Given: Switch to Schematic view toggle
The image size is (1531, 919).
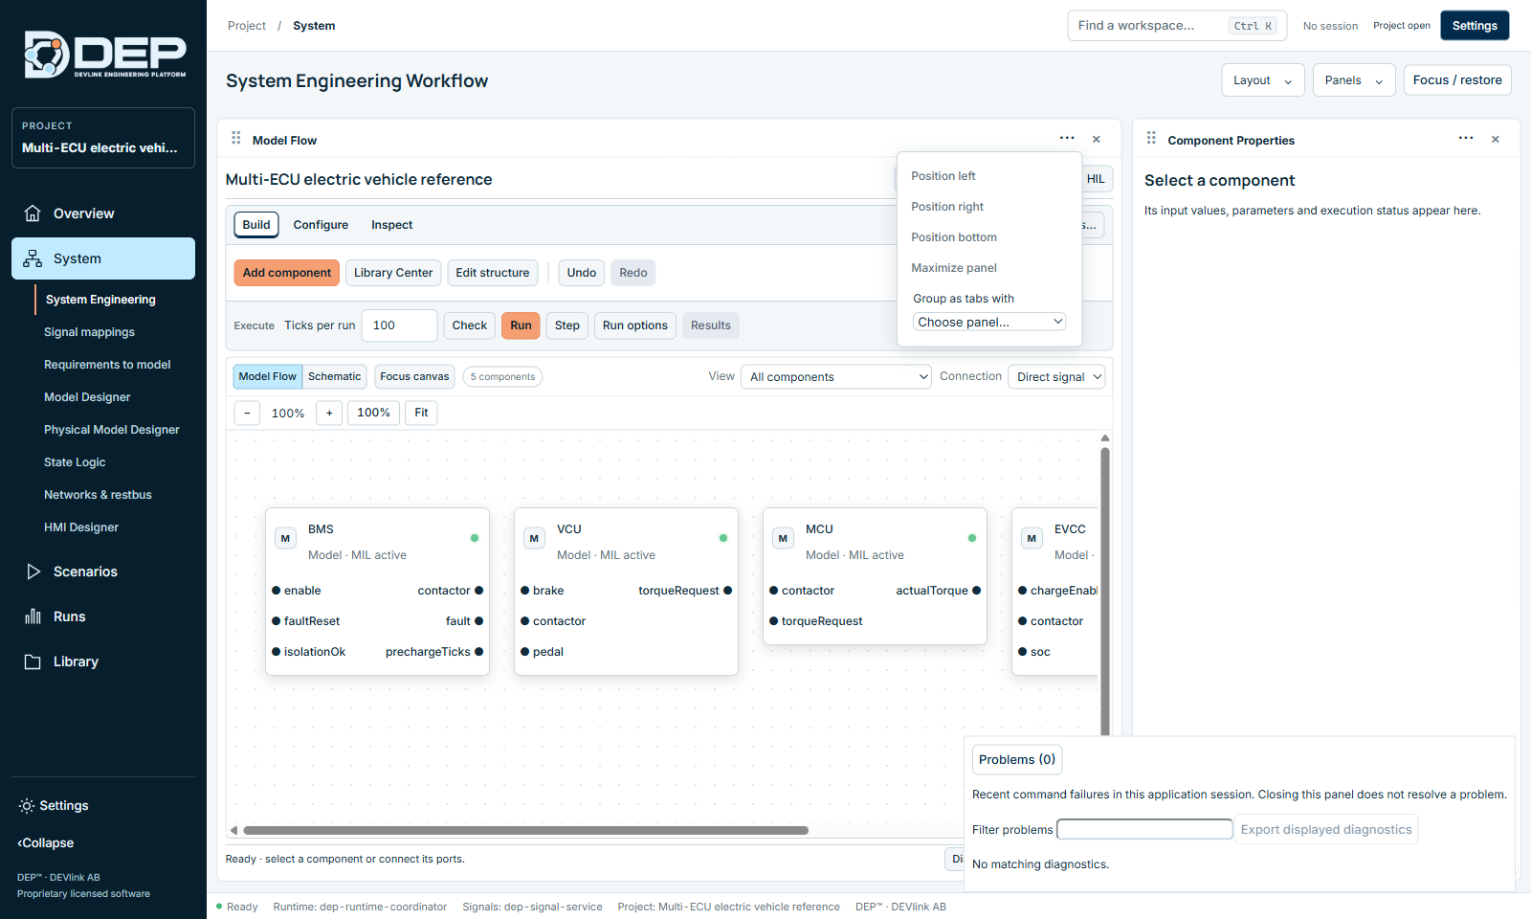Looking at the screenshot, I should (x=334, y=376).
